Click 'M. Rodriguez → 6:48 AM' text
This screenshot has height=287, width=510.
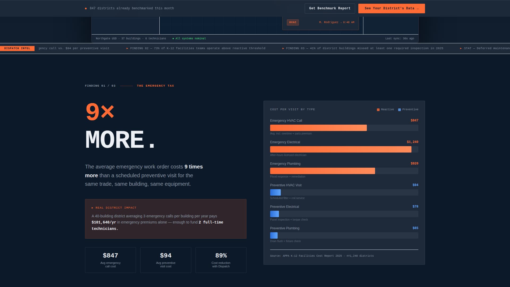click(x=337, y=22)
